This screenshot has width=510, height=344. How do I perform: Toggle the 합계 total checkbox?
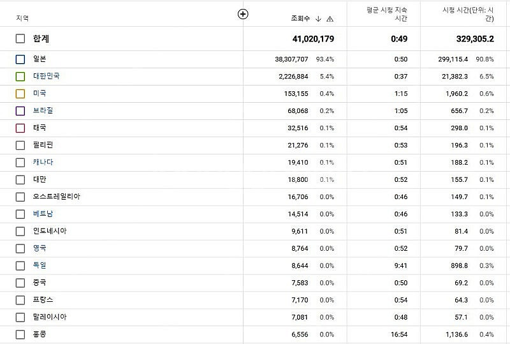click(20, 38)
